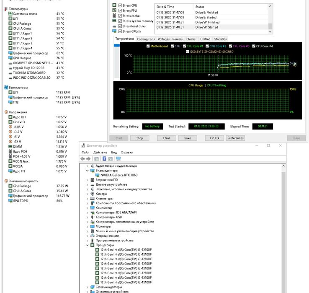The width and height of the screenshot is (309, 293).
Task: Open the Файл menu in Device Manager
Action: pyautogui.click(x=85, y=152)
